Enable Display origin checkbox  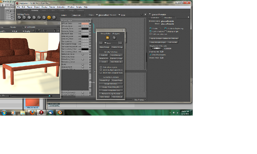(166, 31)
